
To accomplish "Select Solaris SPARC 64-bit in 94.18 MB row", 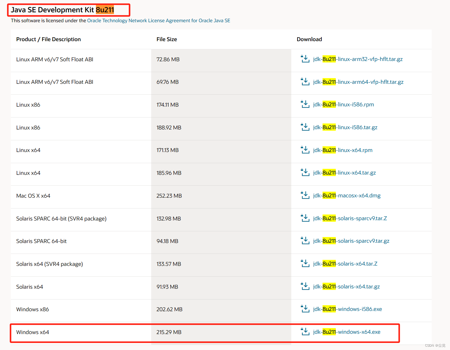I will coord(41,241).
